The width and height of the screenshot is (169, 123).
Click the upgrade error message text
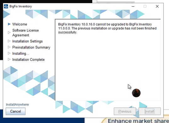click(x=107, y=28)
